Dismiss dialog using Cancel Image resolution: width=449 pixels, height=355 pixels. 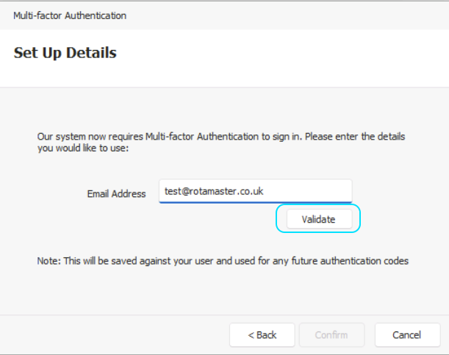pos(407,335)
